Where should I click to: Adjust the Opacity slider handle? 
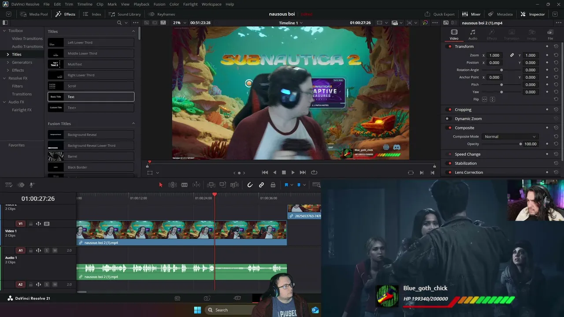point(520,144)
